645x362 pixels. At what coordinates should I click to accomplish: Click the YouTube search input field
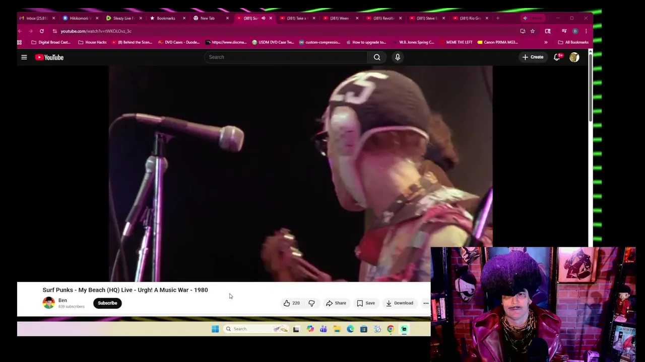coord(286,57)
